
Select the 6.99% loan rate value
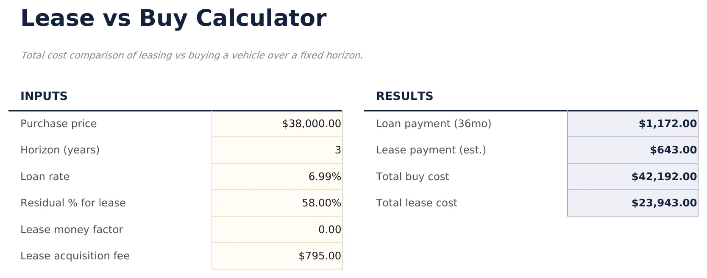pyautogui.click(x=324, y=177)
